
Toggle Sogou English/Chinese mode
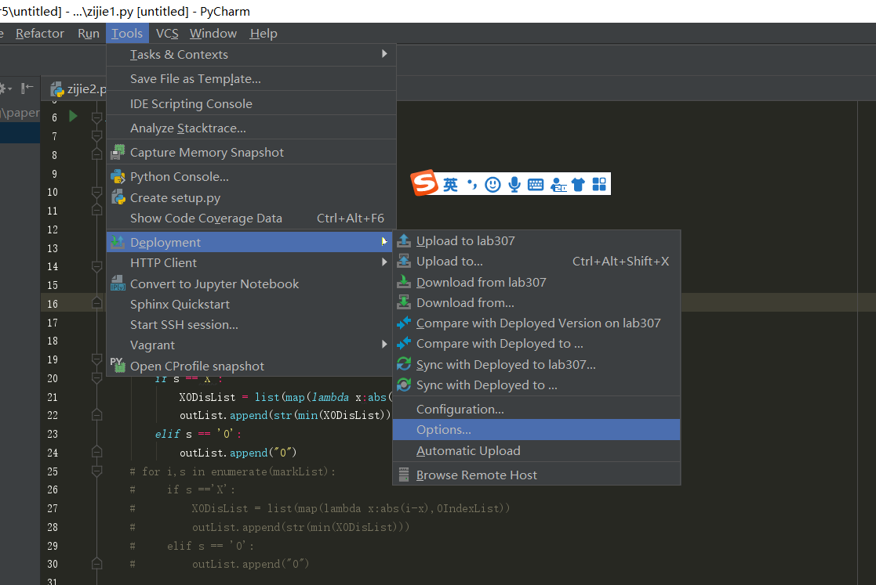tap(450, 185)
